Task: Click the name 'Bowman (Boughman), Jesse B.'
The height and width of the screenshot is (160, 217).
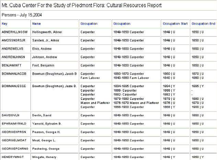Action: click(55, 86)
